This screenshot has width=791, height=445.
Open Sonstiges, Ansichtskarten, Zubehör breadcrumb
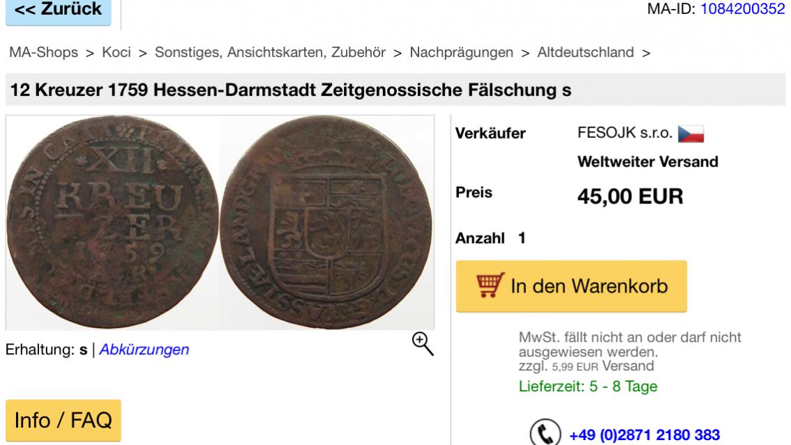coord(271,52)
